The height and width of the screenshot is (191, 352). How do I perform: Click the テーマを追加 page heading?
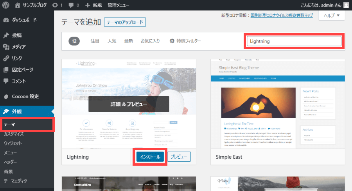click(x=81, y=22)
